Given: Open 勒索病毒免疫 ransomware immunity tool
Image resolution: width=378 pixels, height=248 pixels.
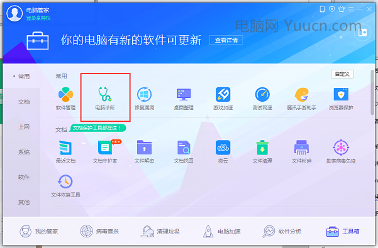Looking at the screenshot, I should [x=341, y=151].
